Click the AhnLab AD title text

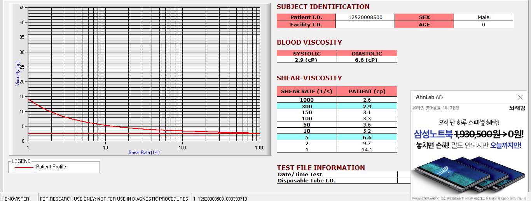[x=429, y=97]
